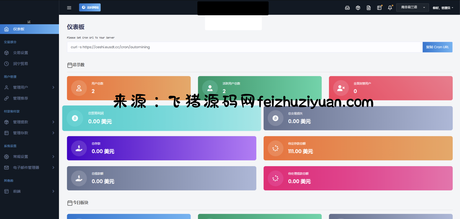The width and height of the screenshot is (460, 219).
Task: Select 仪表板 in the sidebar
Action: 29,29
